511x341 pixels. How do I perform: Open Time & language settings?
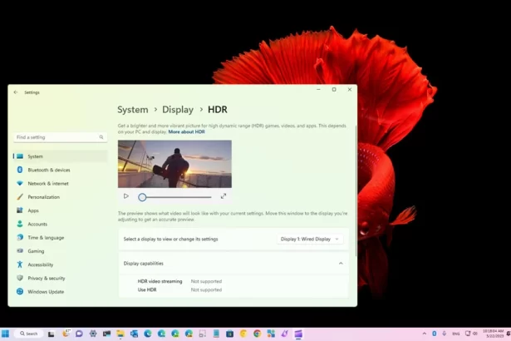pyautogui.click(x=46, y=237)
